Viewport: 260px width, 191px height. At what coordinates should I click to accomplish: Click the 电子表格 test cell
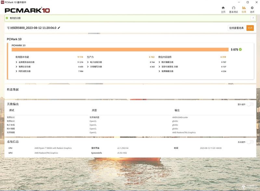[x=11, y=125]
